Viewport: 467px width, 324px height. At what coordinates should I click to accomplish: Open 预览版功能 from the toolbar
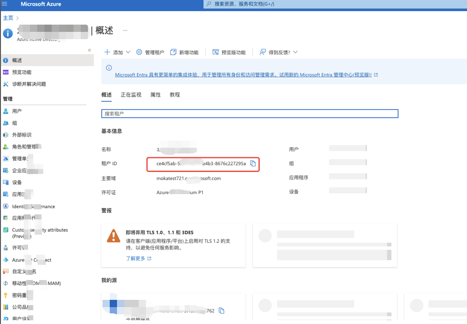tap(229, 52)
